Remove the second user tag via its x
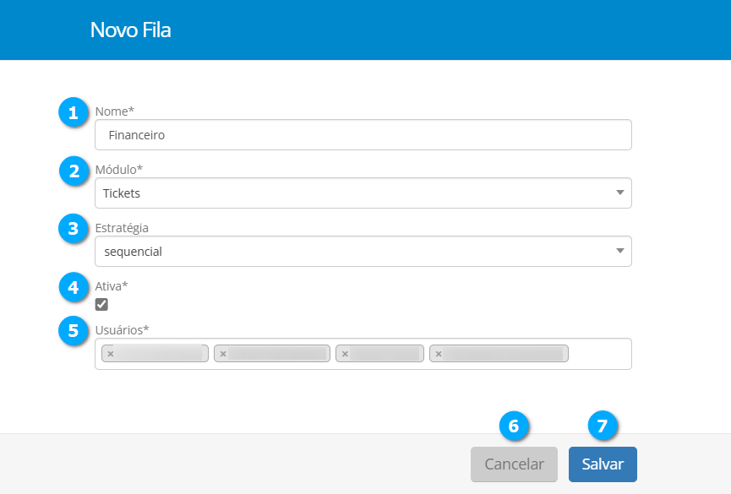731x494 pixels. click(x=223, y=354)
